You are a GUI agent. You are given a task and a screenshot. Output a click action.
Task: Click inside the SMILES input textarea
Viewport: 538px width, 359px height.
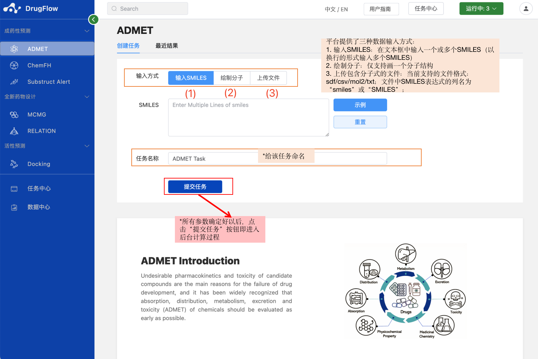248,117
